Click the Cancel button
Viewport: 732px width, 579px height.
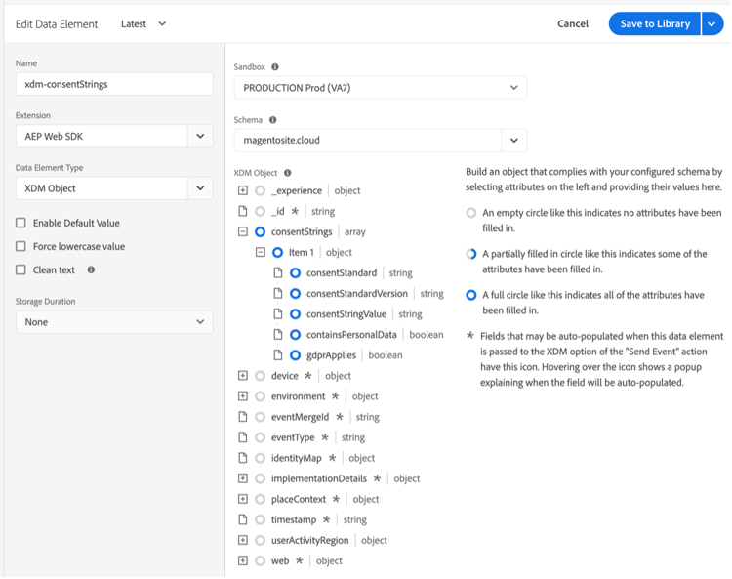tap(573, 23)
